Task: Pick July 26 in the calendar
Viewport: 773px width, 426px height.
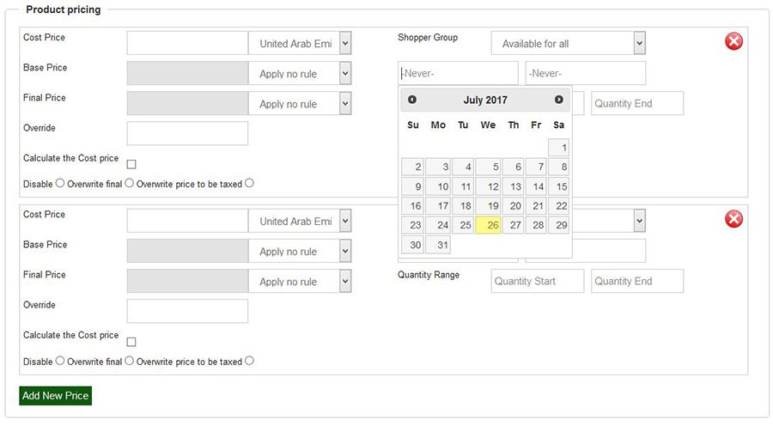Action: 489,225
